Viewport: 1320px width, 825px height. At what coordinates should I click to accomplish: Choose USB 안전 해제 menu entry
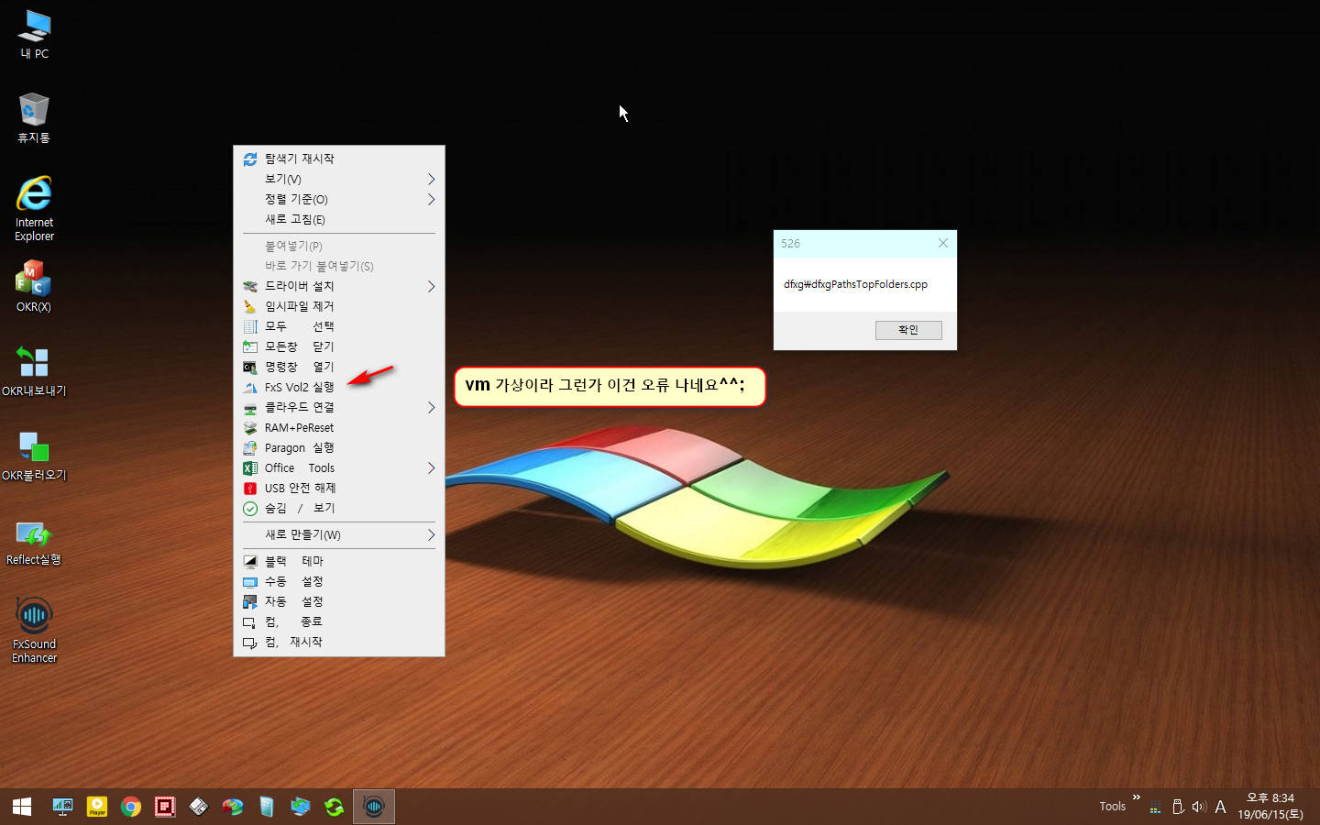click(x=339, y=488)
